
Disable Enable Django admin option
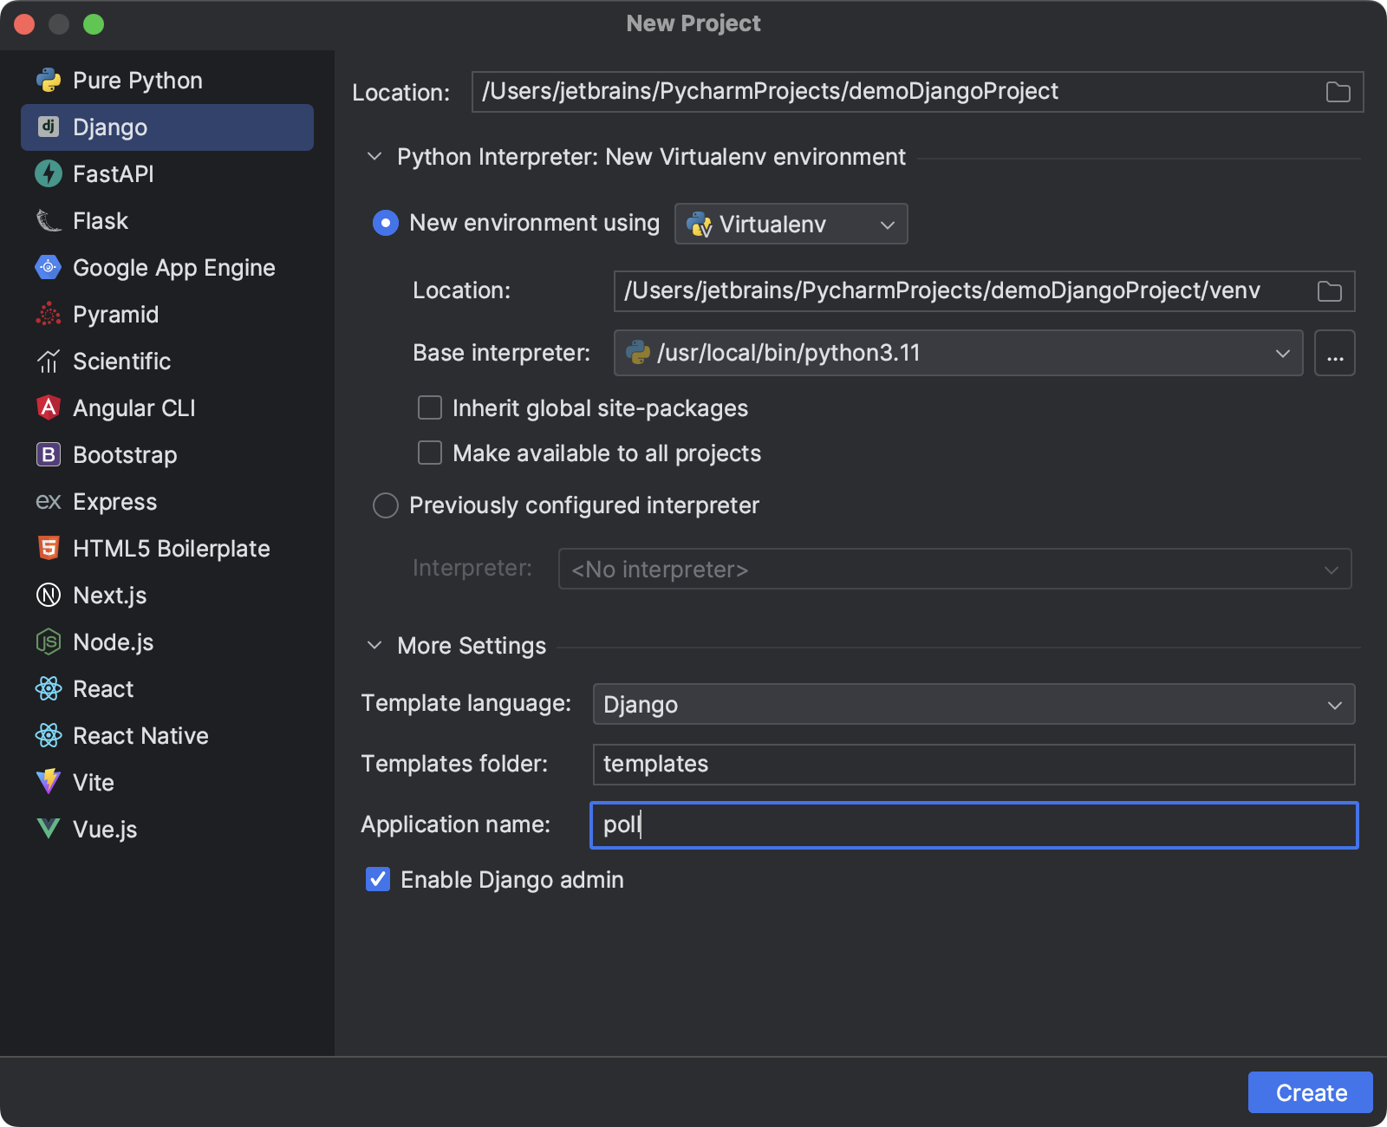377,879
